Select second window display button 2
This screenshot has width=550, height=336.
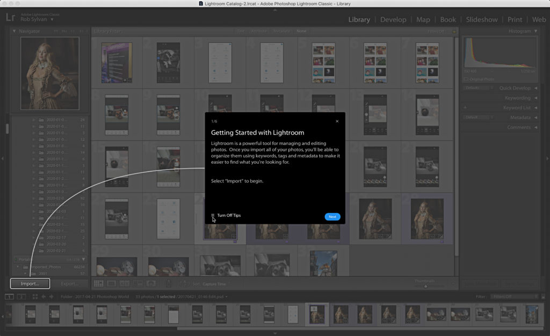pyautogui.click(x=21, y=297)
